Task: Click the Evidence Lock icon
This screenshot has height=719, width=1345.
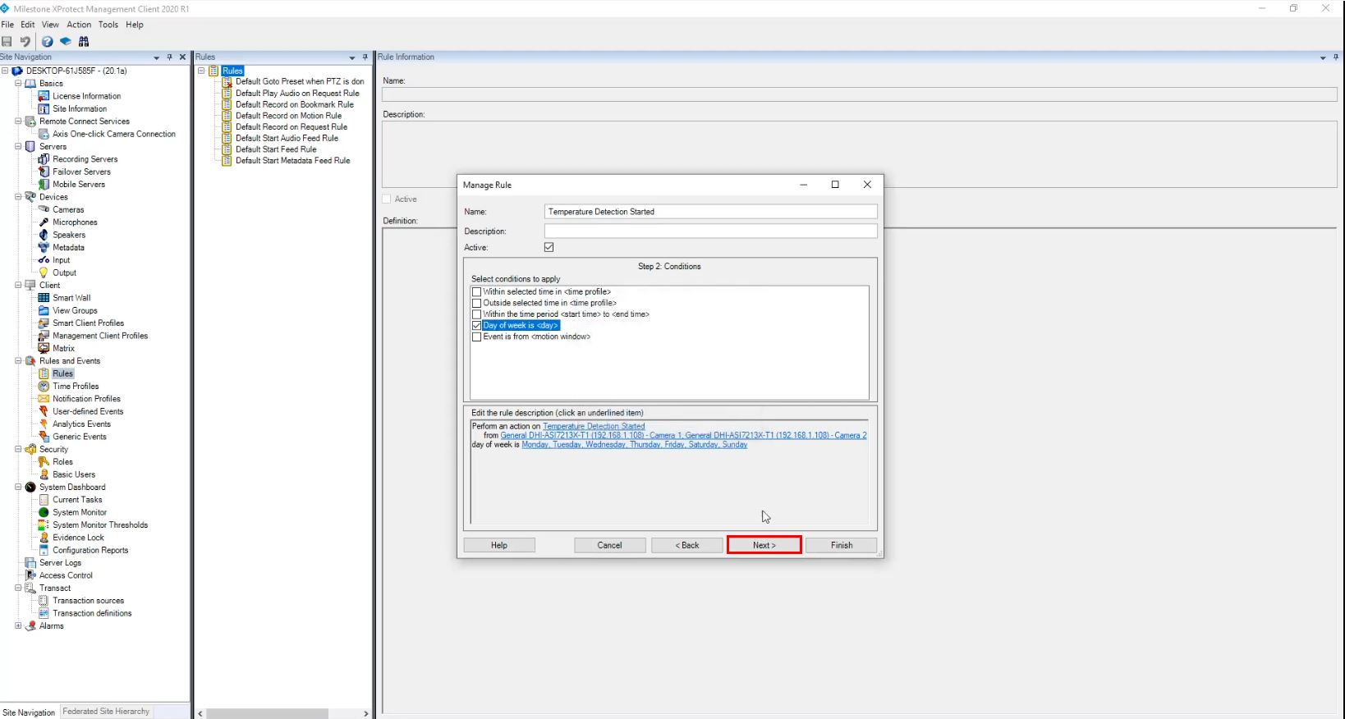Action: click(44, 538)
